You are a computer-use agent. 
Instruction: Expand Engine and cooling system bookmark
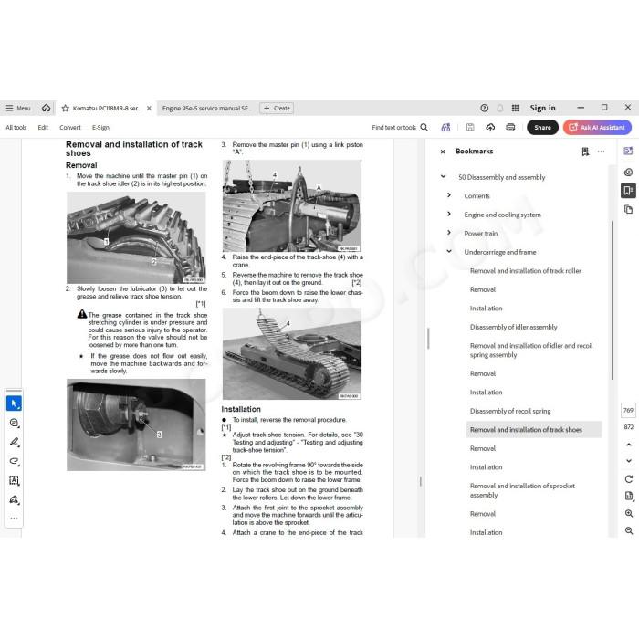tap(449, 214)
